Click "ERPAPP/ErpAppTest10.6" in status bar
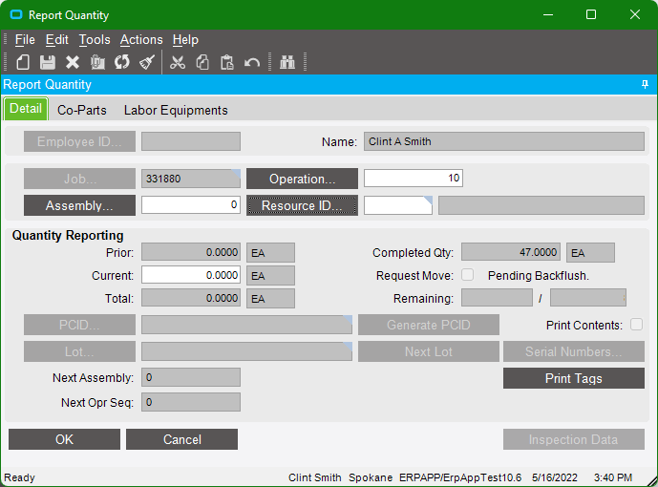Screen dimensions: 658x487 pos(460,477)
